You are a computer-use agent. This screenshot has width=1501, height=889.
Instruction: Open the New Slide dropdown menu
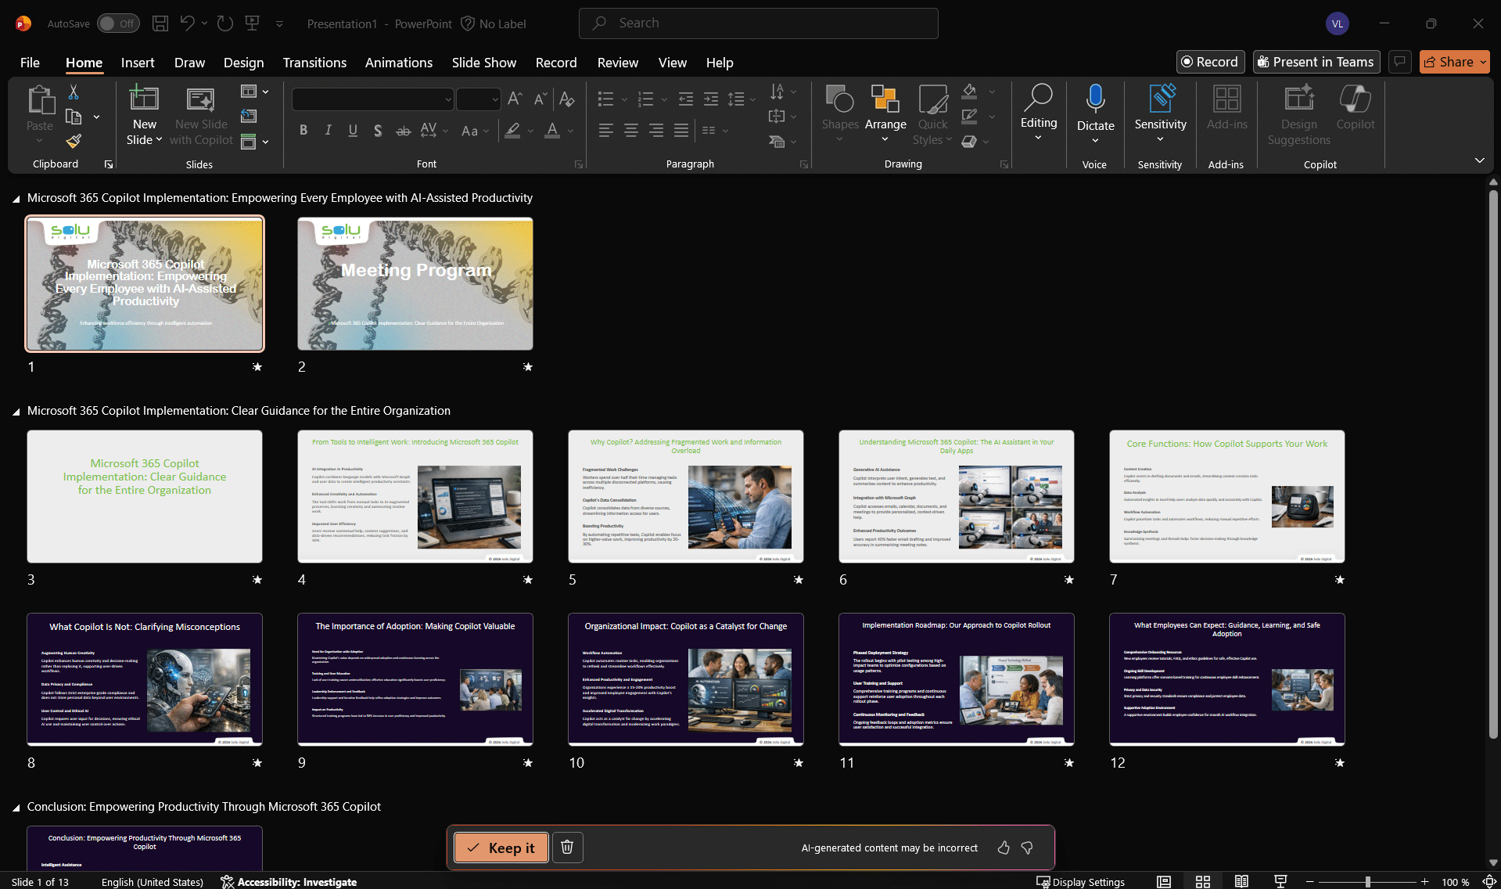tap(144, 140)
